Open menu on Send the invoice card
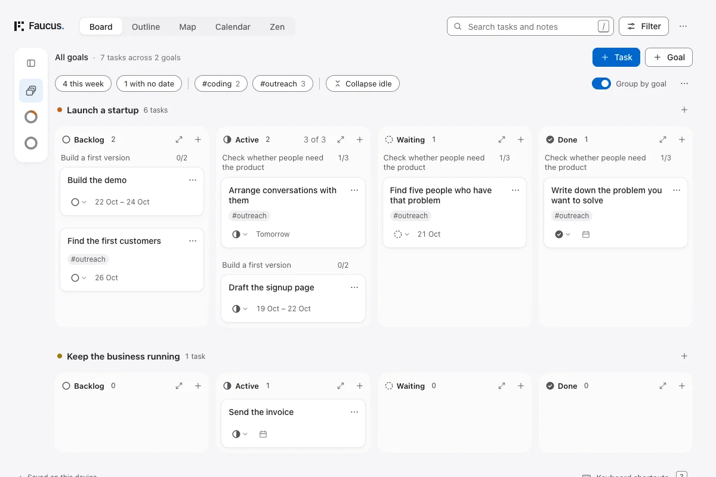The width and height of the screenshot is (716, 477). click(354, 412)
